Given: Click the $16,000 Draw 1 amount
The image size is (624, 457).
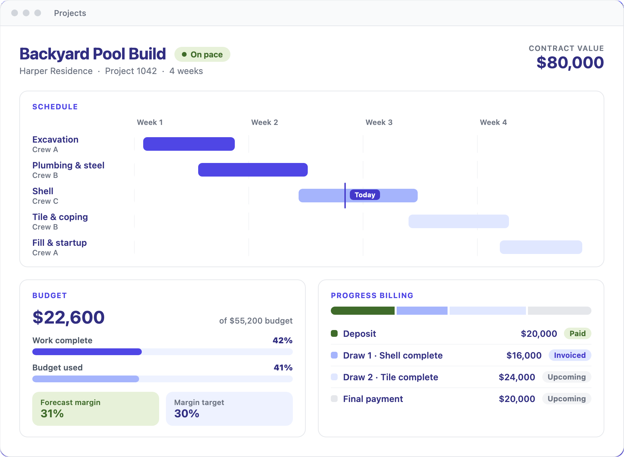Looking at the screenshot, I should point(524,355).
